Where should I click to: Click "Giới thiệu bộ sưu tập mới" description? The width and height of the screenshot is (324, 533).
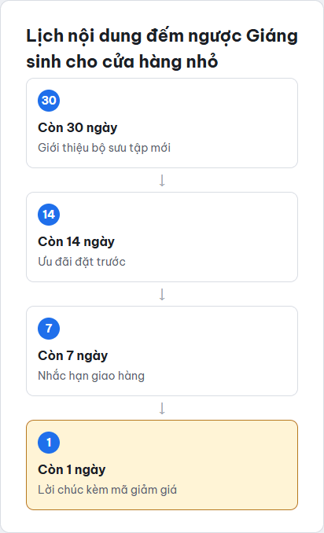pyautogui.click(x=104, y=148)
